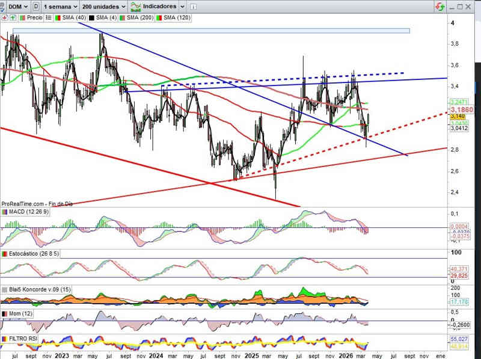Click the green plus icon left of Precio
The width and height of the screenshot is (481, 359).
tap(13, 18)
